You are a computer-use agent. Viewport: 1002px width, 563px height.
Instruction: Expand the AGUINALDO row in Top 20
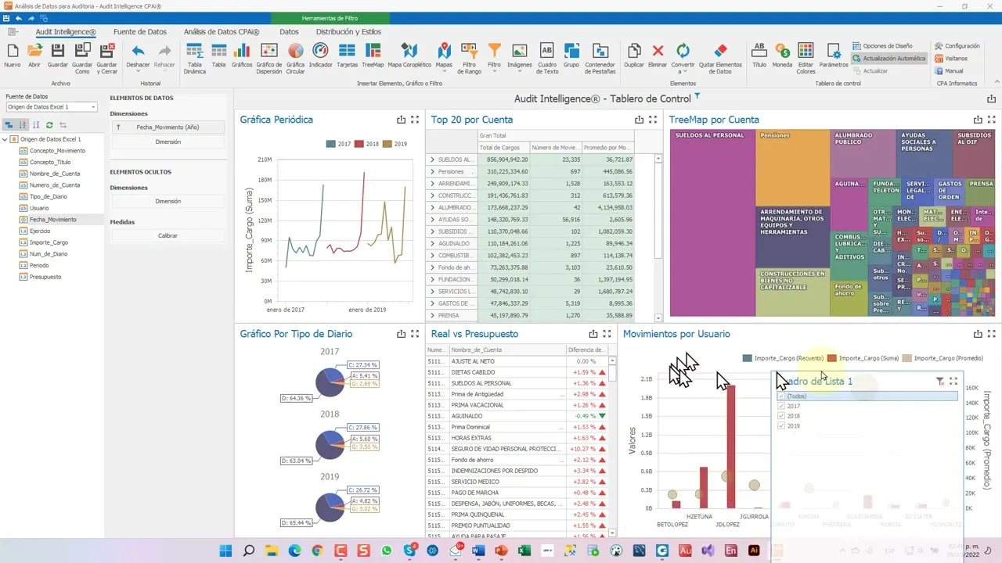point(432,243)
